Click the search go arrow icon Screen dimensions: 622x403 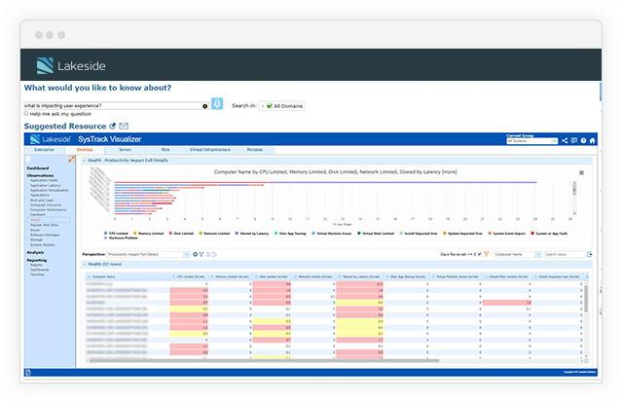(590, 254)
